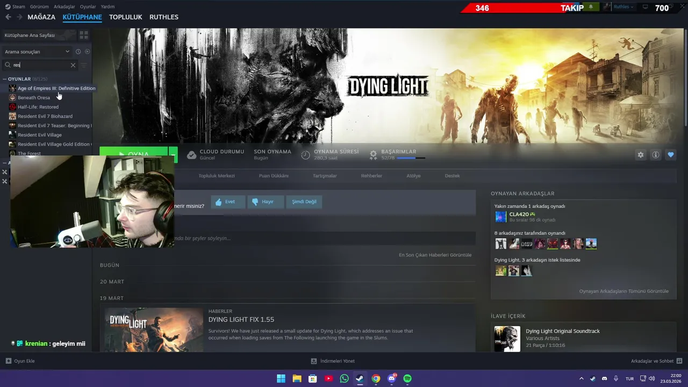The width and height of the screenshot is (688, 387).
Task: Click the library search input field
Action: [40, 65]
